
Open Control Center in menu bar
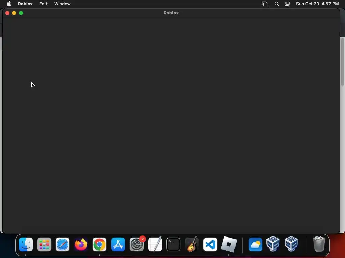(288, 4)
